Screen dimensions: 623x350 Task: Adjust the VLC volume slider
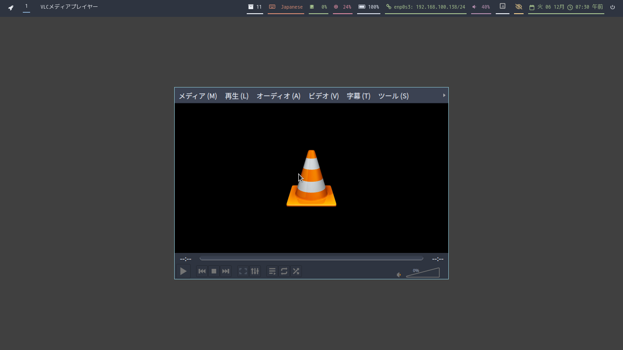tap(423, 273)
